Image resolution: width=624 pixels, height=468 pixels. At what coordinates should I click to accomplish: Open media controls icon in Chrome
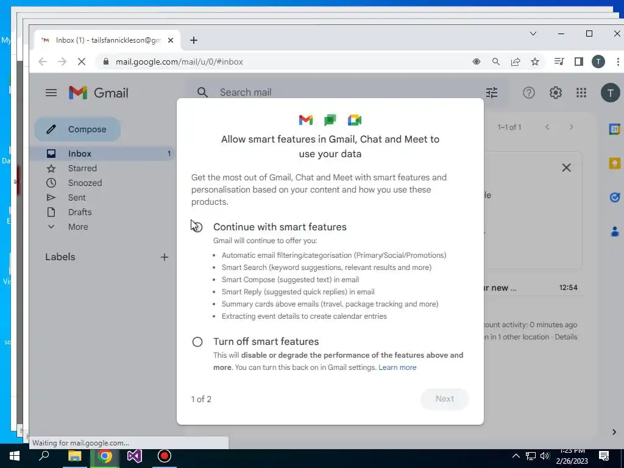click(559, 62)
